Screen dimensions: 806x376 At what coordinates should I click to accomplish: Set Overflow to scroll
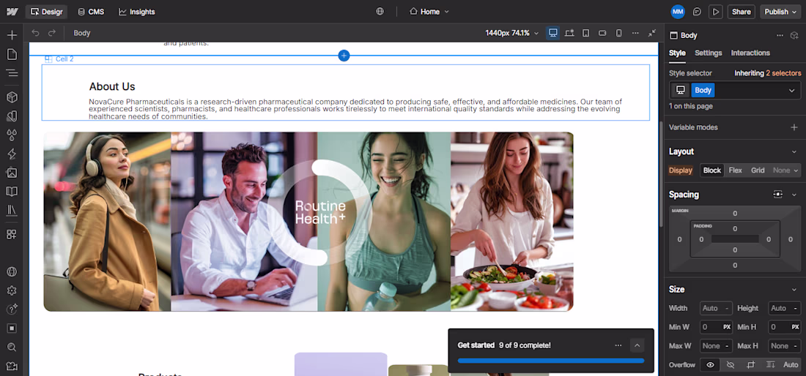(x=770, y=365)
